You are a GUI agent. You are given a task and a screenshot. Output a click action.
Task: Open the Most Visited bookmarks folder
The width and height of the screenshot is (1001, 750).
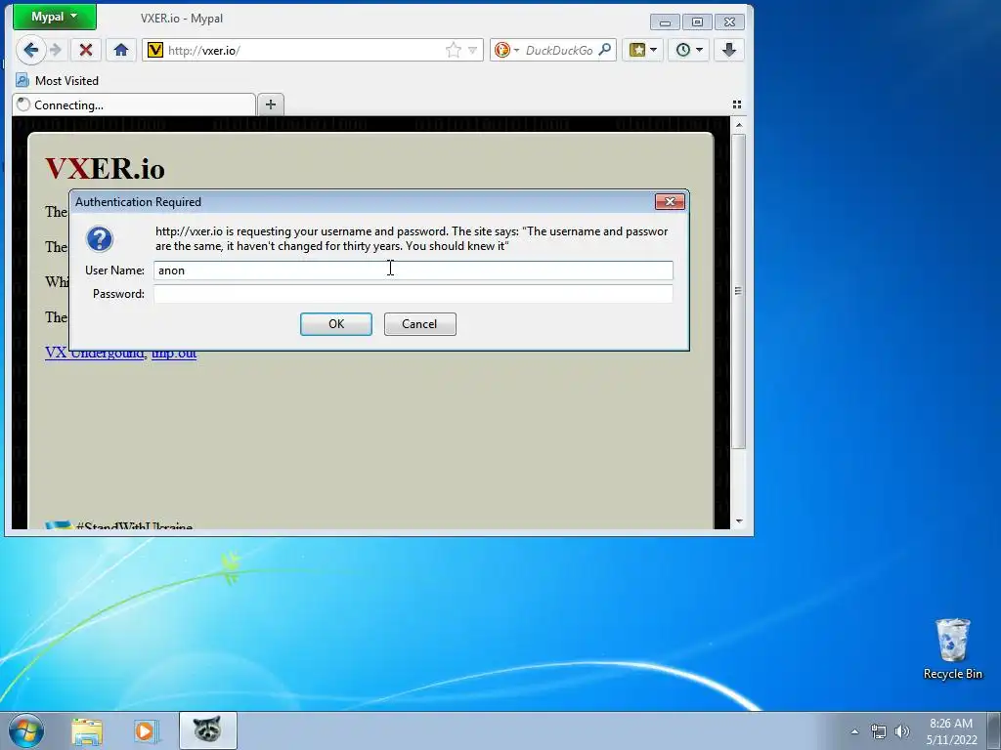pyautogui.click(x=58, y=80)
